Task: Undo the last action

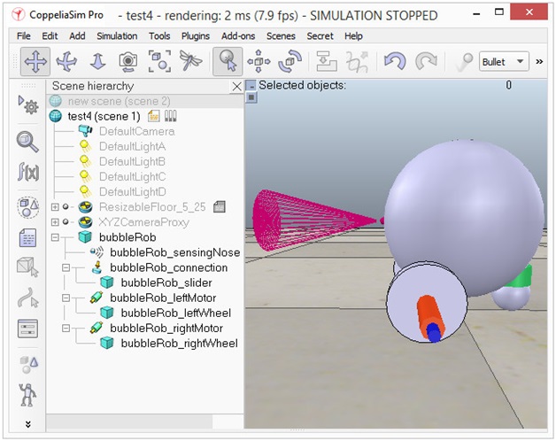Action: pyautogui.click(x=395, y=62)
